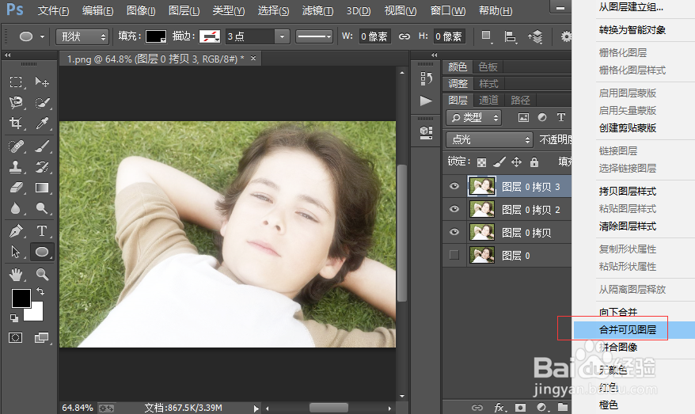
Task: Click the 图层 0 拷贝 layer thumbnail
Action: click(481, 232)
